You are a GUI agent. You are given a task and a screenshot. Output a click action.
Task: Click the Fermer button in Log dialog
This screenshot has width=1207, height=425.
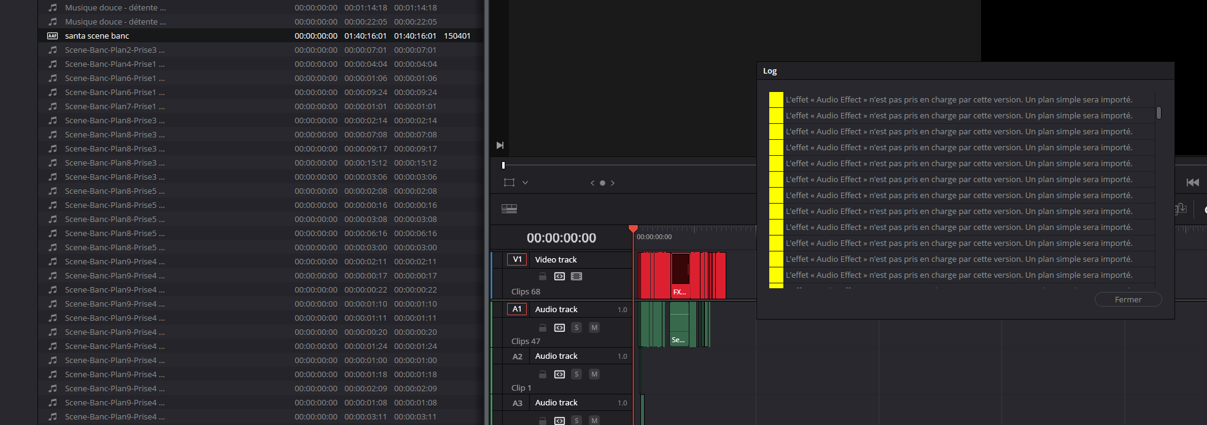pos(1128,299)
